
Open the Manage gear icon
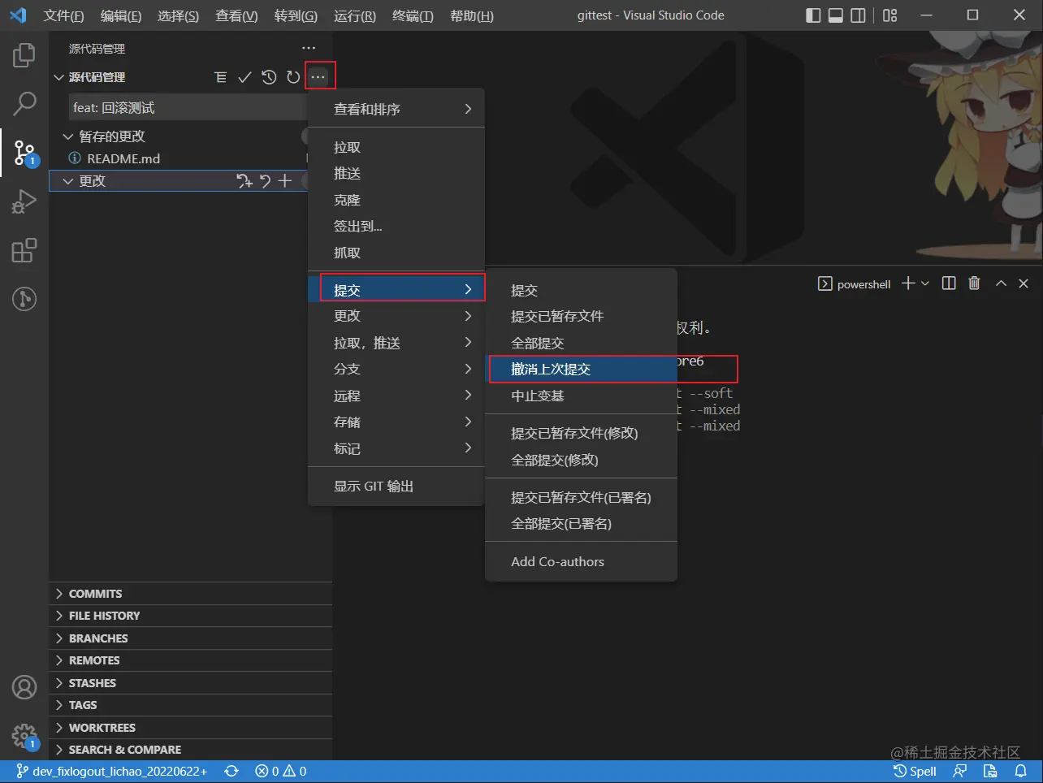tap(24, 736)
